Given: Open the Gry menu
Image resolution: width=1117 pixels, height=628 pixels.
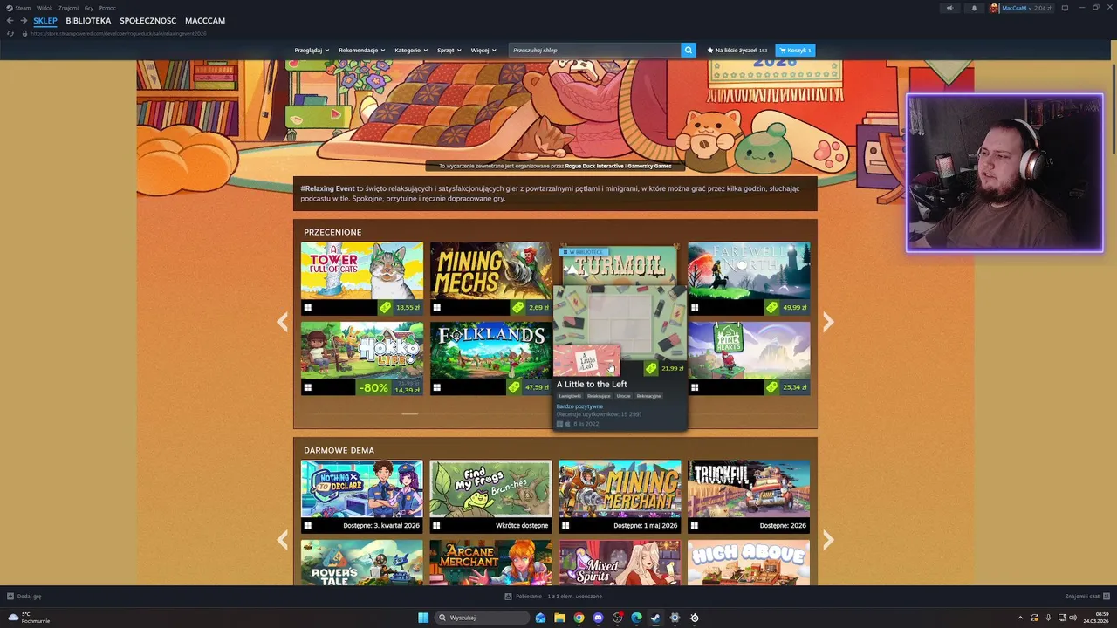Looking at the screenshot, I should tap(88, 8).
